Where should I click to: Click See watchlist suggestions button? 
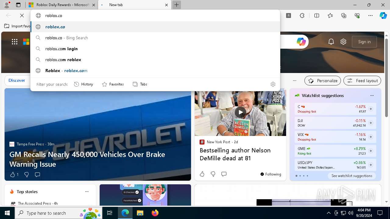pos(352,176)
